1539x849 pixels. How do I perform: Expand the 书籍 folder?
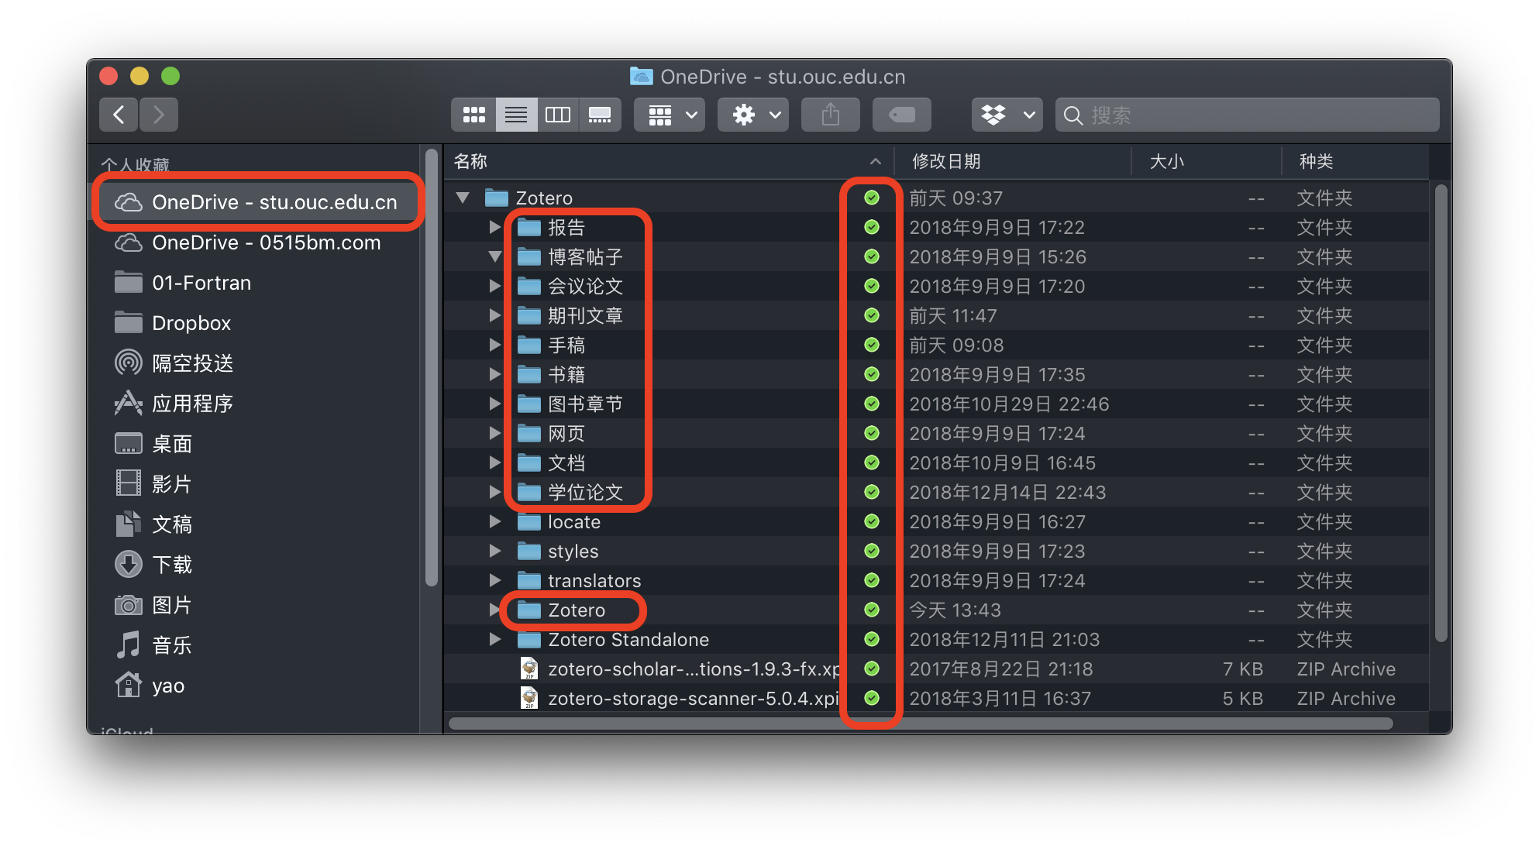click(495, 374)
